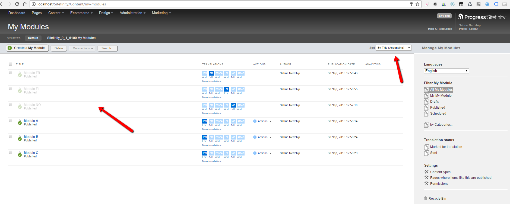Check the Module B row checkbox
The image size is (510, 204).
(x=11, y=136)
